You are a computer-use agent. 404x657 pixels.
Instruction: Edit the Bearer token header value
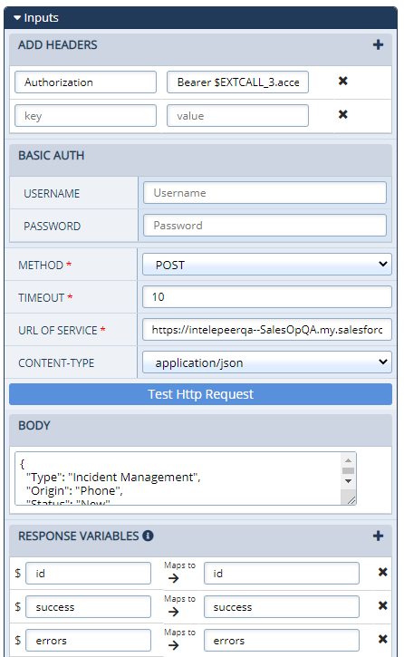coord(238,82)
